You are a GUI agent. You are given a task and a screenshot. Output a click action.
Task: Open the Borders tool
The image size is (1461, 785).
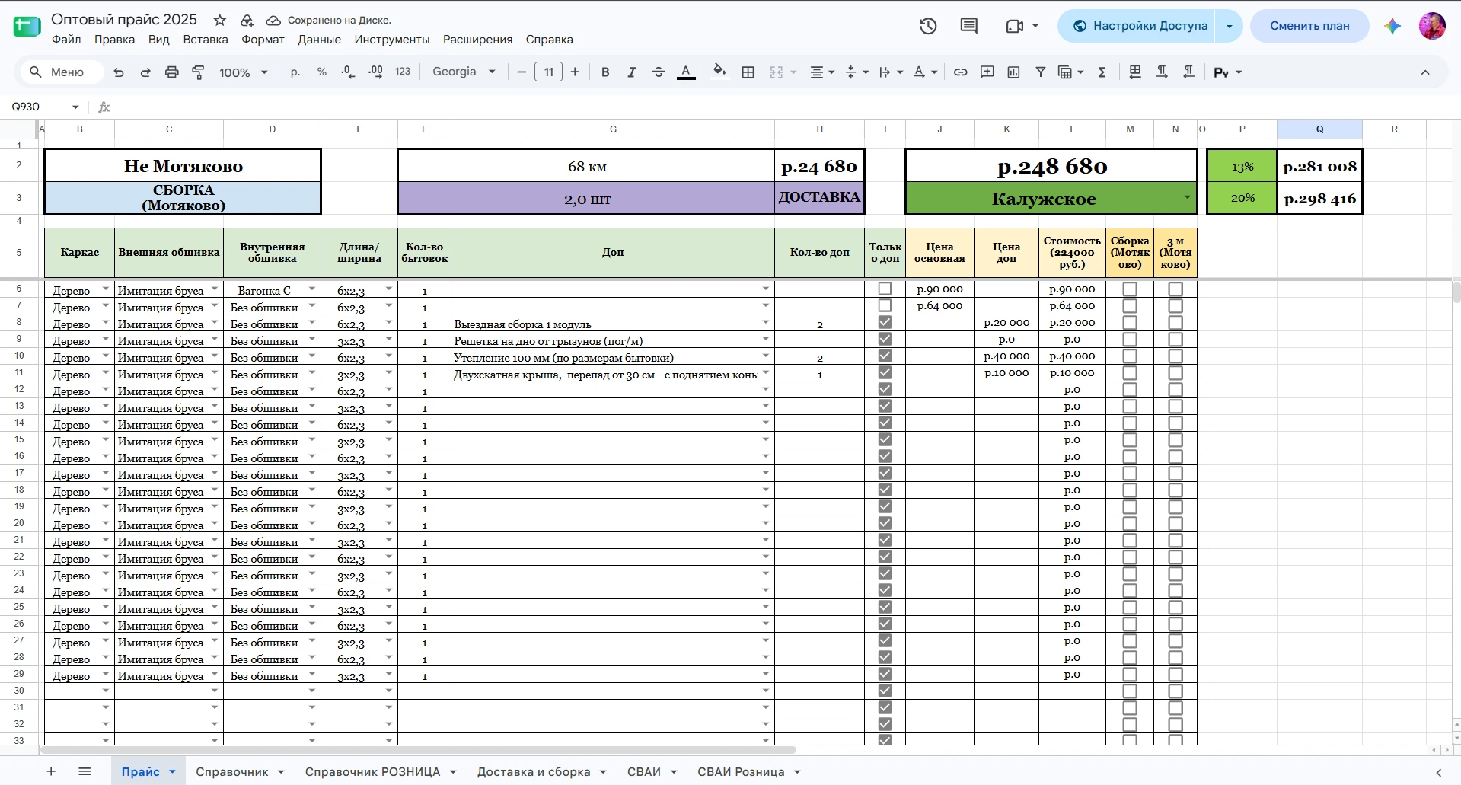(748, 72)
